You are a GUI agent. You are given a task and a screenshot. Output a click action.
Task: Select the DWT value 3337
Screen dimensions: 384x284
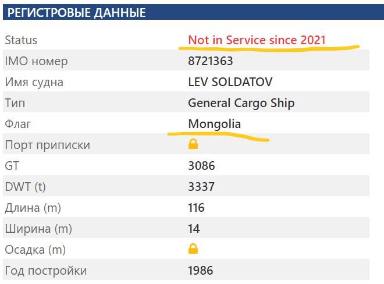tap(201, 187)
